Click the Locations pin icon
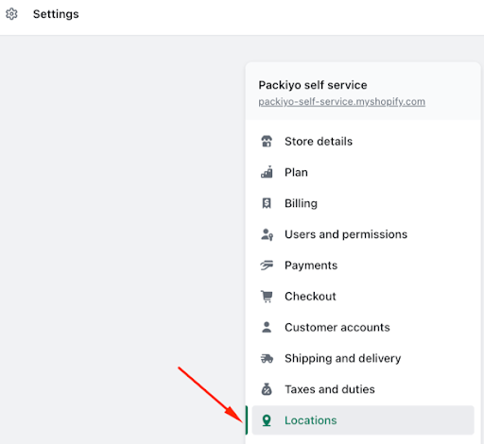 tap(267, 420)
